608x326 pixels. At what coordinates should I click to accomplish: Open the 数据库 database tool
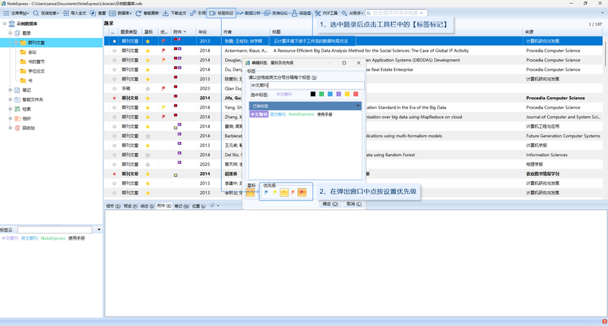tap(120, 13)
